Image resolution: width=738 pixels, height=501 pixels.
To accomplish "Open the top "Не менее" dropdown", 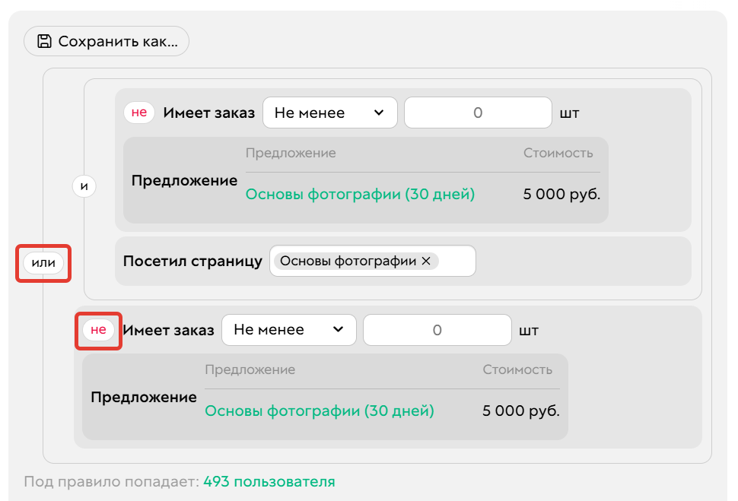I will [x=329, y=112].
